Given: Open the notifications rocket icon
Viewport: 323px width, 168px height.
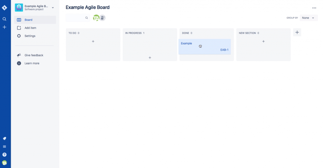Looking at the screenshot, I should point(4,139).
